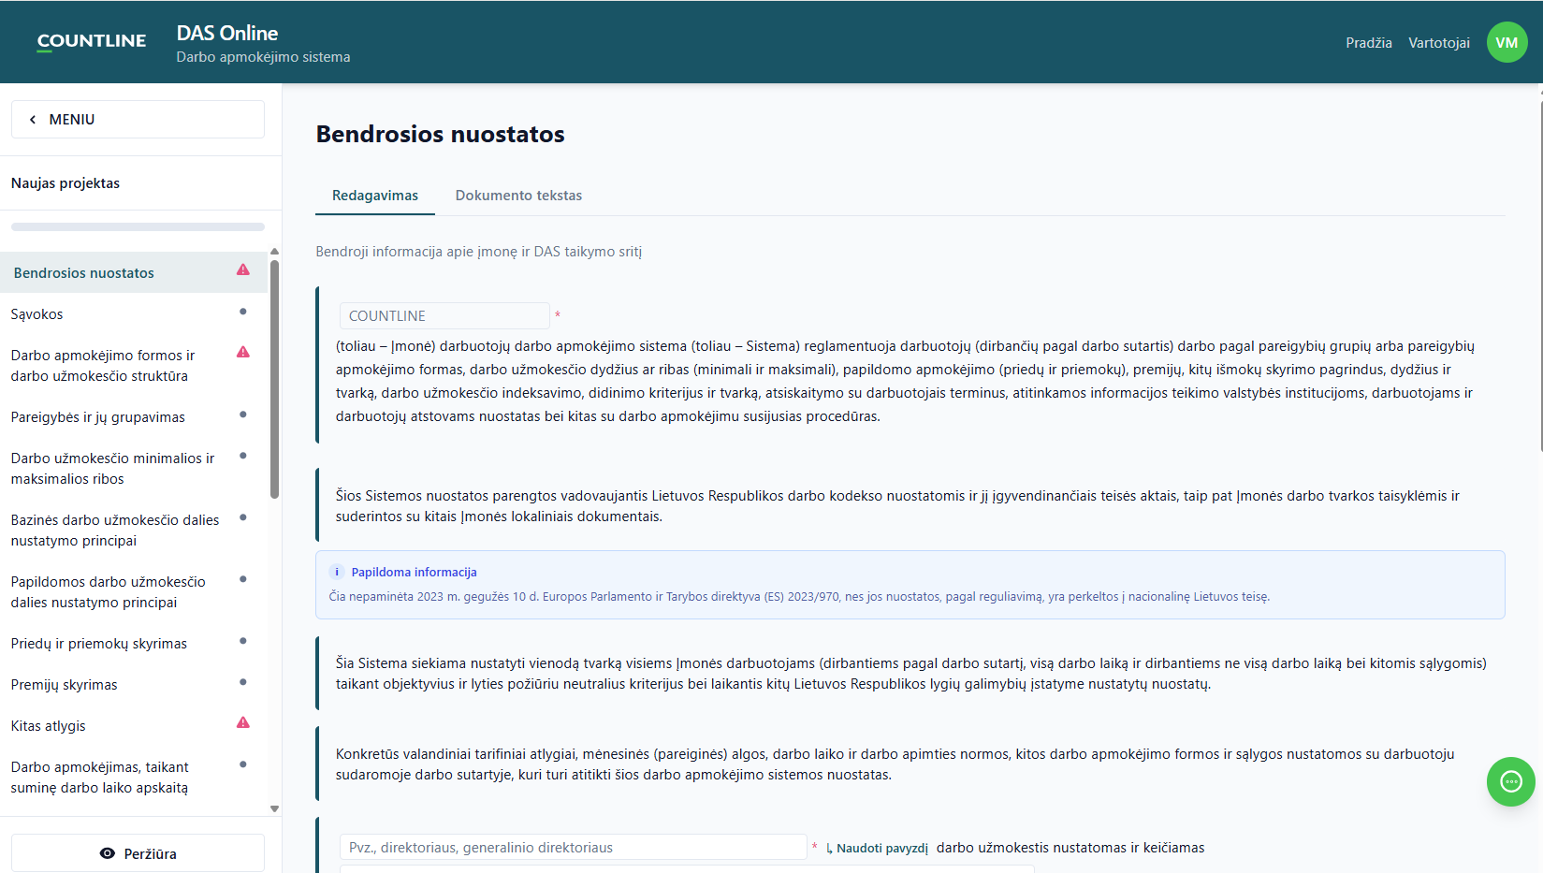Open Vartotojai in top navigation

(1439, 43)
